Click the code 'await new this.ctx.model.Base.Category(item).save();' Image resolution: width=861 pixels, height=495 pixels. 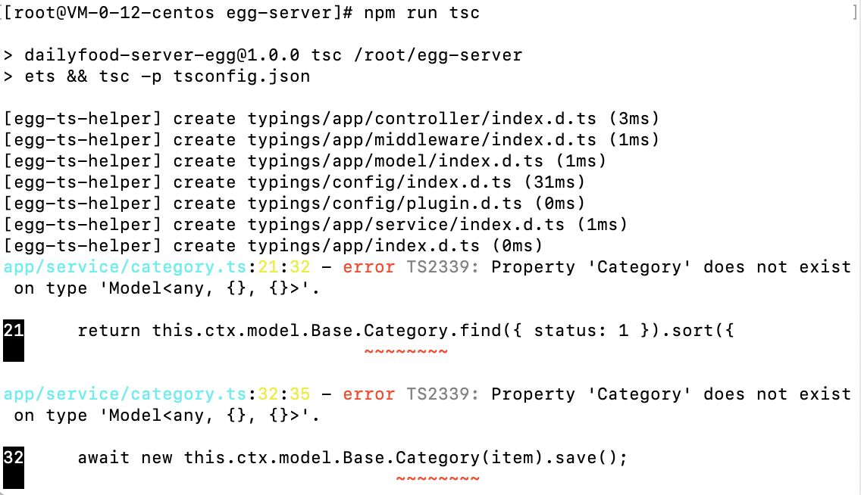coord(352,458)
